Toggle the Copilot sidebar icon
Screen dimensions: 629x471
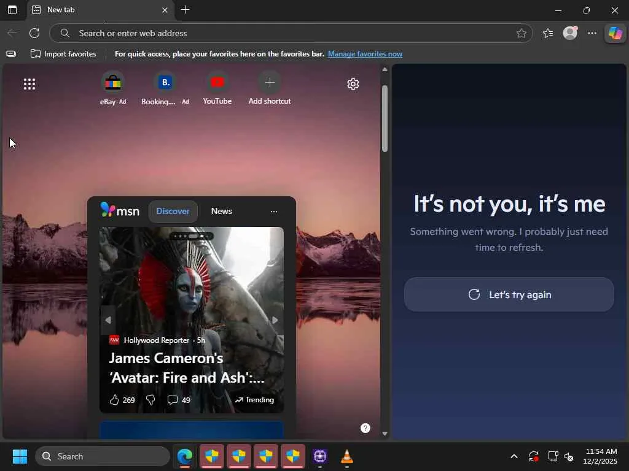[x=615, y=33]
